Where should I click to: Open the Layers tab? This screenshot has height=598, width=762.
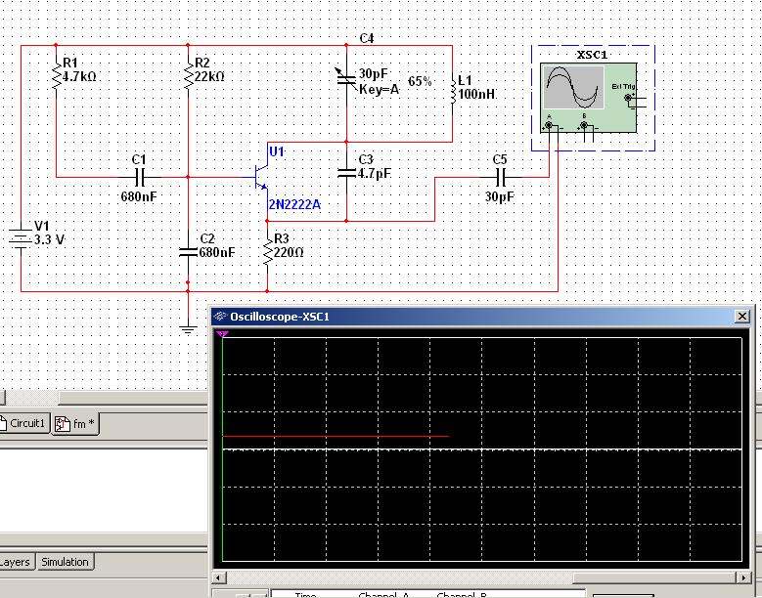tap(16, 562)
